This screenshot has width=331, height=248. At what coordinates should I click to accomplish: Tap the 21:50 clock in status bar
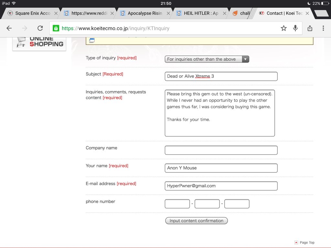pyautogui.click(x=166, y=3)
